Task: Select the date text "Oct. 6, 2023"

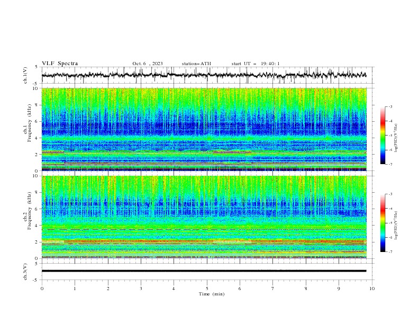Action: (148, 64)
